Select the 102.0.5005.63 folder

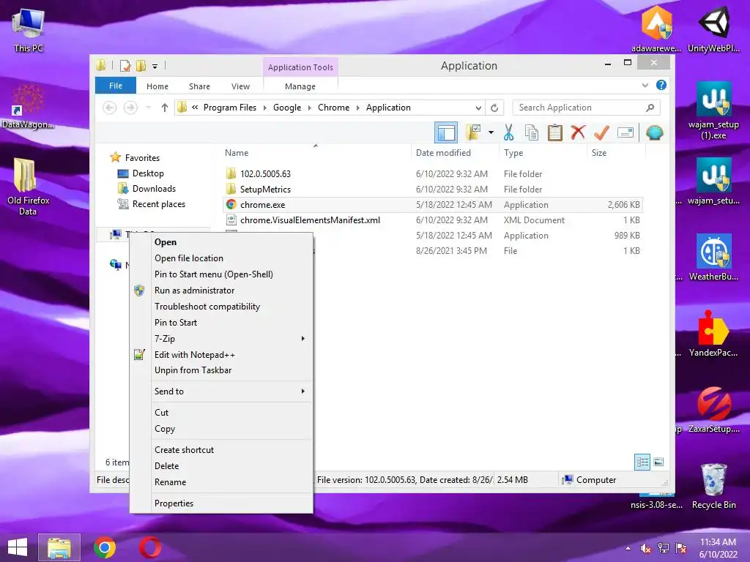(x=265, y=174)
